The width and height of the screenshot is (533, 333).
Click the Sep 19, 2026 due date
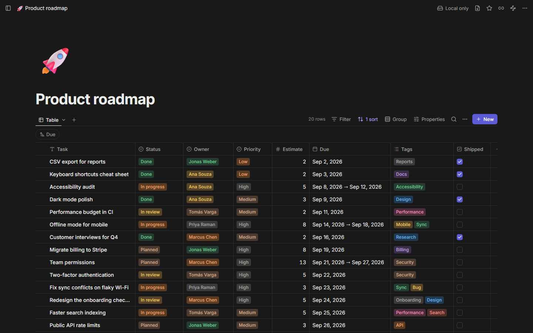tap(328, 250)
